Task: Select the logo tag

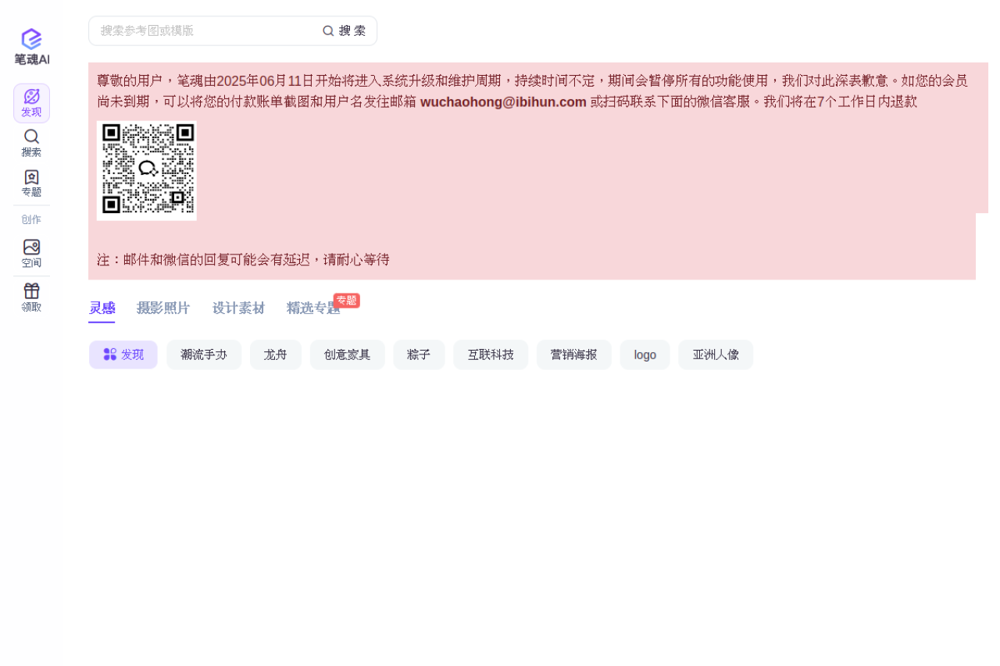Action: tap(645, 354)
